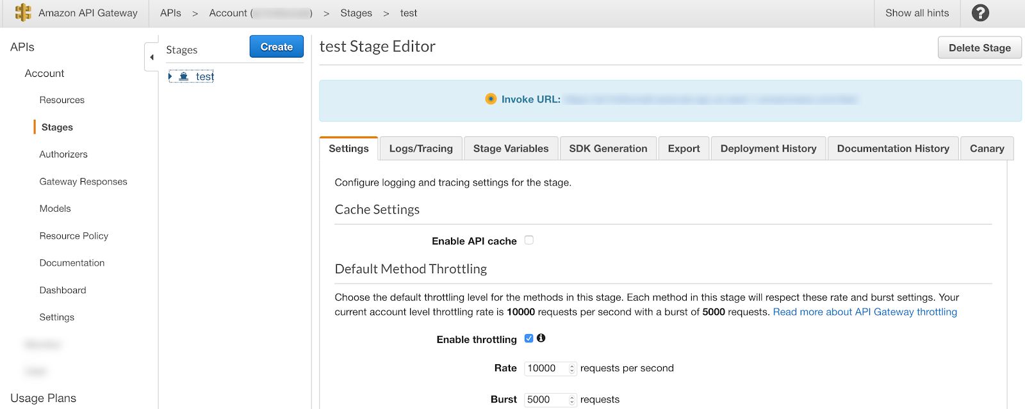Select Account in the left sidebar
This screenshot has height=409, width=1025.
44,74
